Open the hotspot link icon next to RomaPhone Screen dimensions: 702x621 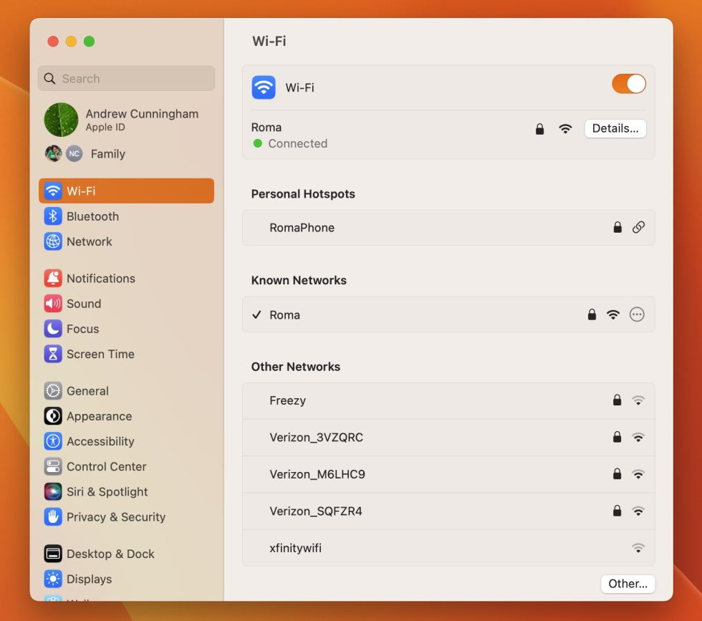639,227
